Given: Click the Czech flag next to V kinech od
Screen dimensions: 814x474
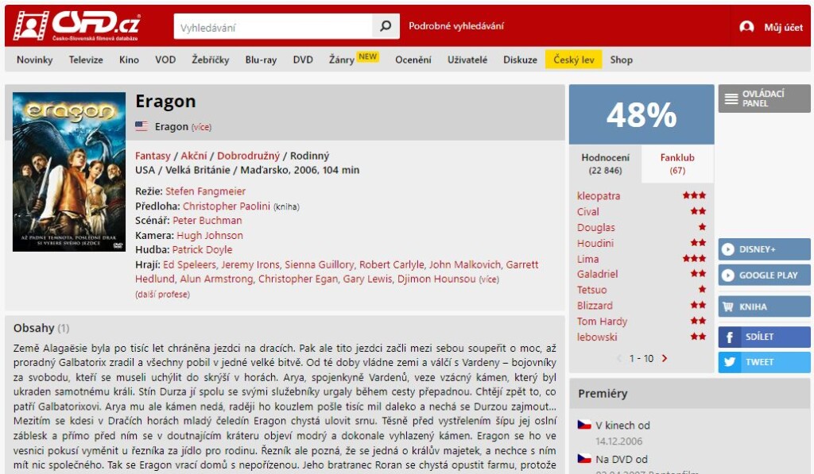Looking at the screenshot, I should click(x=584, y=425).
